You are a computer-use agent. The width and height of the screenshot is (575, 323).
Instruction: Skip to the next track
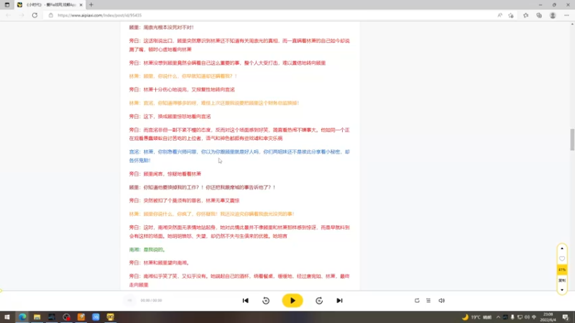tap(339, 301)
